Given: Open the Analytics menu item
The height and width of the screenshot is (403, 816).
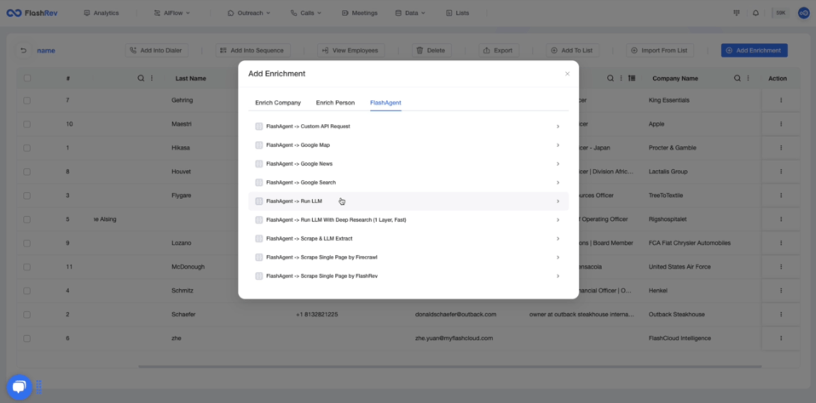Looking at the screenshot, I should click(102, 13).
